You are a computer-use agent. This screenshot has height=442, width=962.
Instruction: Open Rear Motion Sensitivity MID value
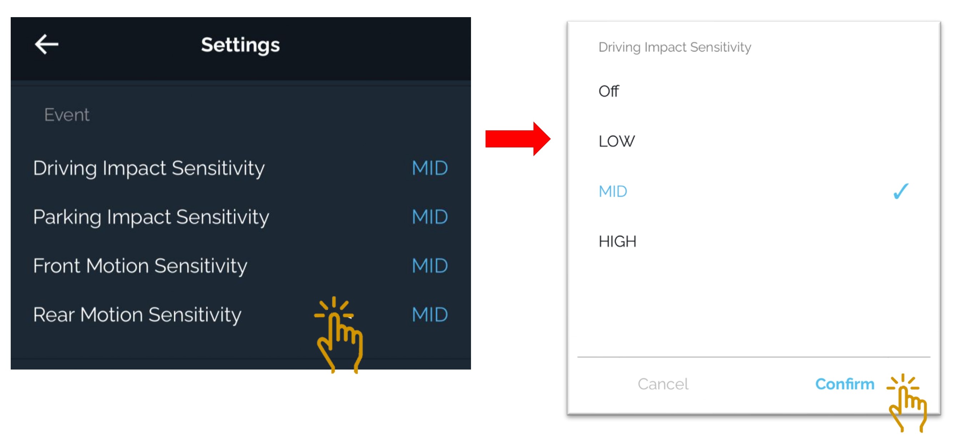[430, 315]
